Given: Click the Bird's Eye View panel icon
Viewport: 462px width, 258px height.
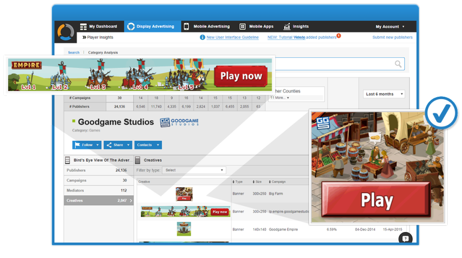Looking at the screenshot, I should 67,160.
